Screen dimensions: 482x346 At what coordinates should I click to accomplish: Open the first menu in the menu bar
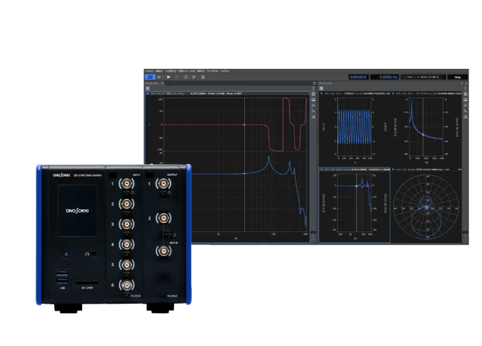(148, 71)
